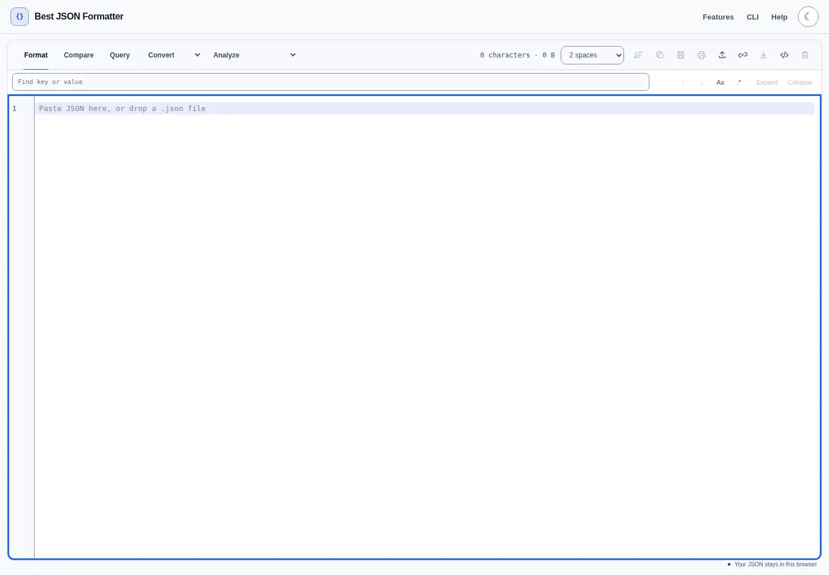Toggle dark mode with the moon icon

tap(808, 17)
